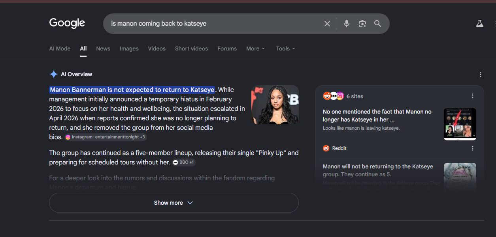Open 'Manon will not be returning' source link
This screenshot has height=237, width=496.
coord(378,170)
